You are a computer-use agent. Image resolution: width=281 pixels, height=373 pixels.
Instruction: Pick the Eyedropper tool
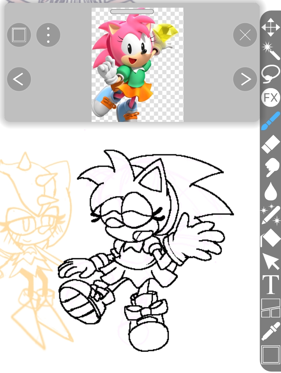[271, 331]
